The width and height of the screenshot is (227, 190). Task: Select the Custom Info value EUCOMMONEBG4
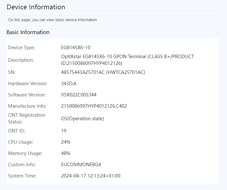(x=81, y=165)
